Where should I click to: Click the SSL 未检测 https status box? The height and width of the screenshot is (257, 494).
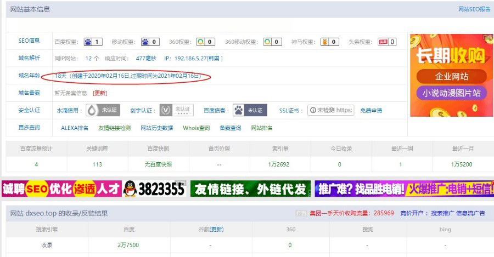pos(330,110)
